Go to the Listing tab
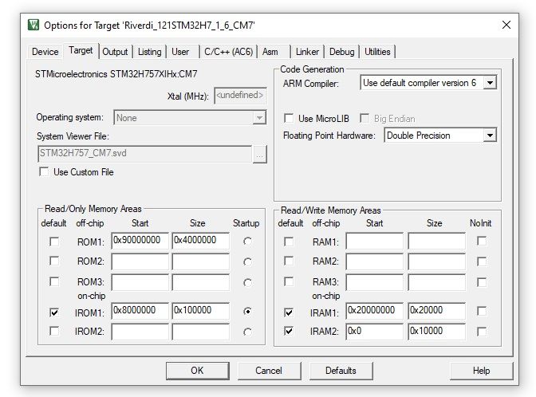536x397 pixels. (x=149, y=52)
